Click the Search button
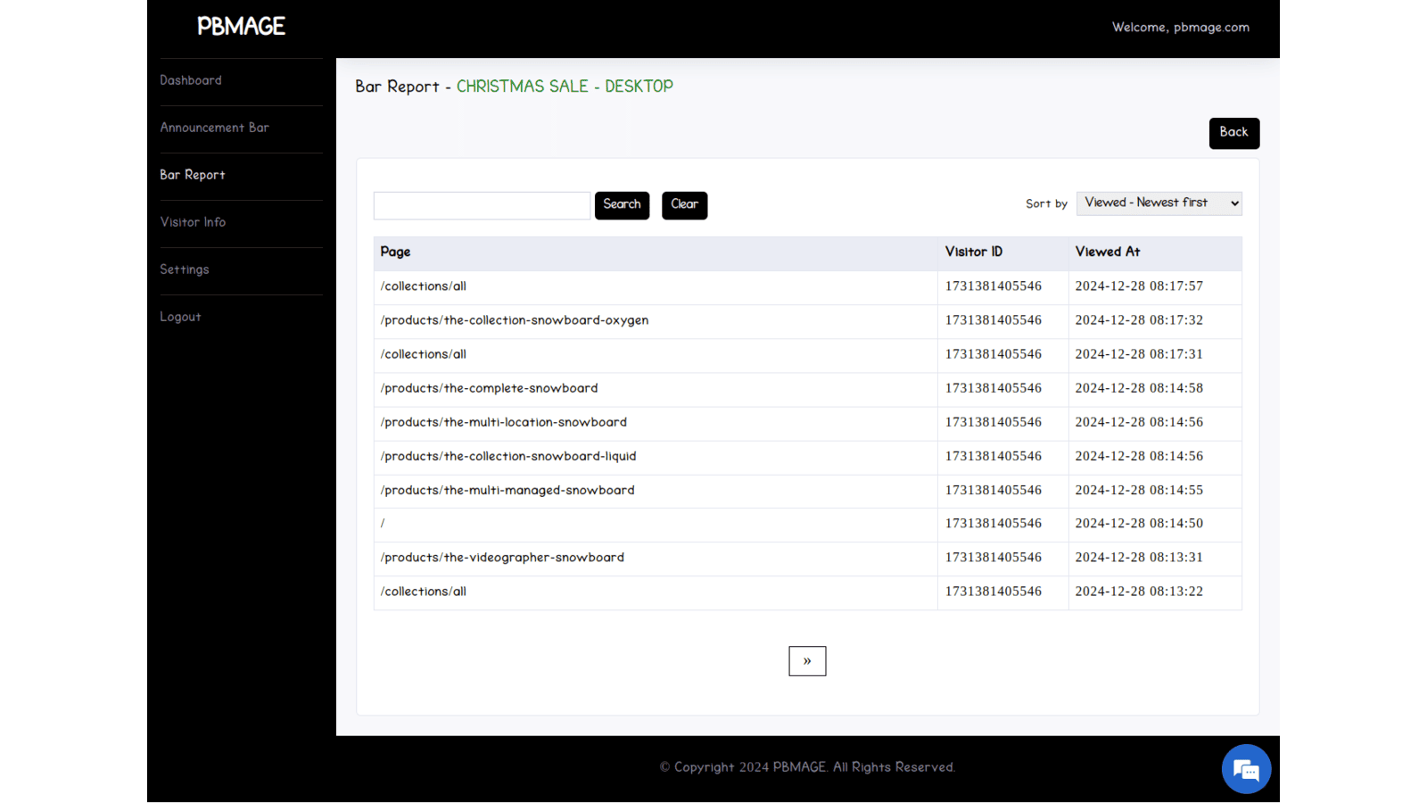 coord(622,205)
